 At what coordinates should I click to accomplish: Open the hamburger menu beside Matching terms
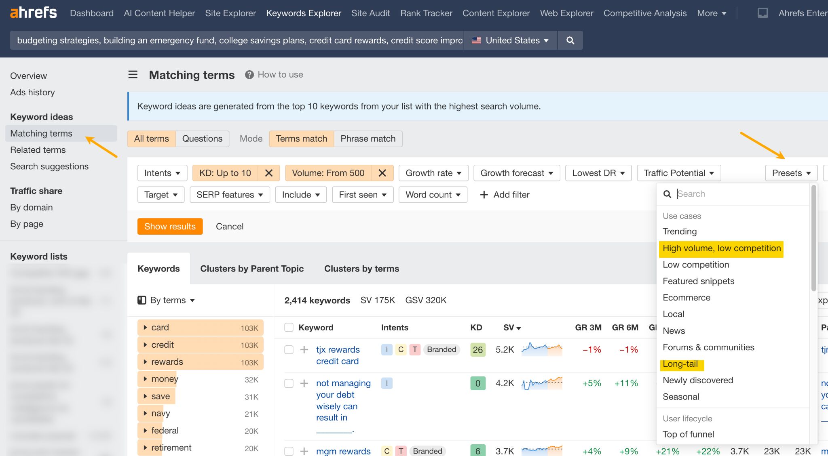tap(133, 74)
